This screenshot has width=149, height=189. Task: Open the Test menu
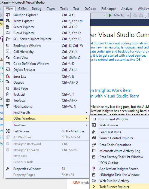coord(76,9)
